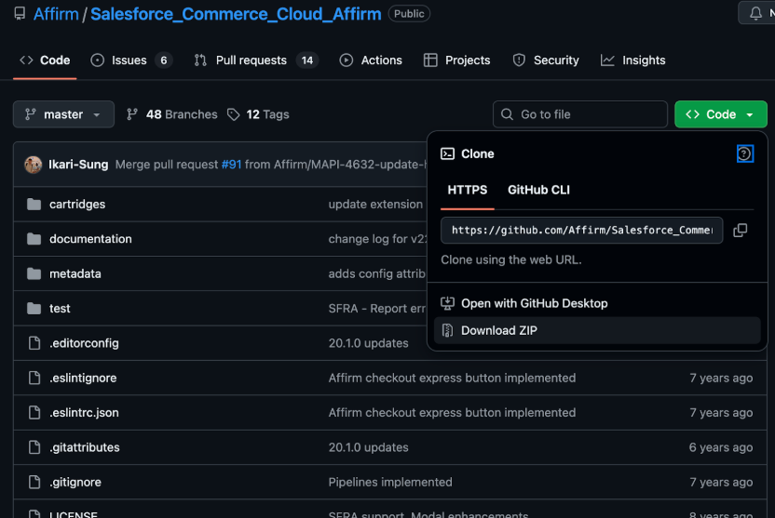The width and height of the screenshot is (775, 518).
Task: Open the Security tab
Action: tap(546, 60)
